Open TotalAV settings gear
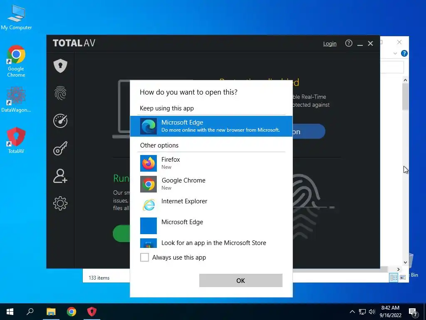 pyautogui.click(x=60, y=203)
